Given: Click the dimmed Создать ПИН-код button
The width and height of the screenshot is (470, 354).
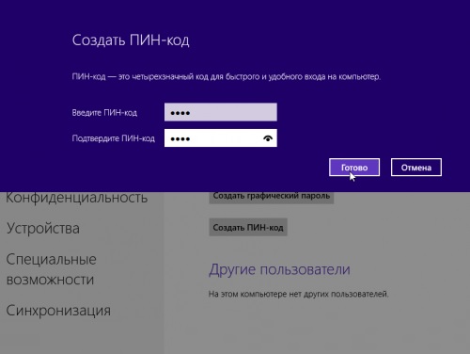Looking at the screenshot, I should tap(248, 228).
